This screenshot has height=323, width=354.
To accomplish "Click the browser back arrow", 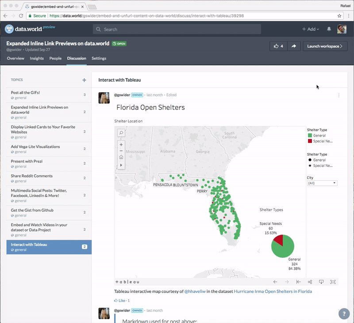I will [x=5, y=16].
